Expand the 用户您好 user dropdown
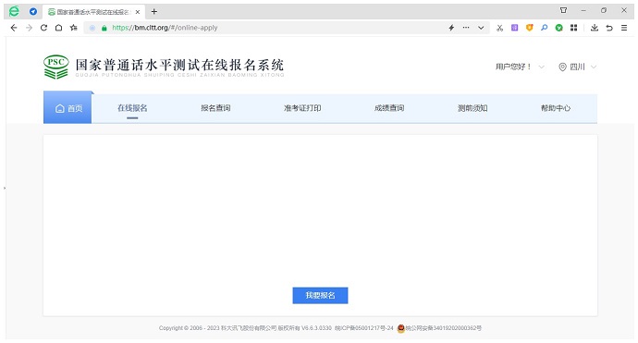Image resolution: width=638 pixels, height=343 pixels. coord(520,67)
